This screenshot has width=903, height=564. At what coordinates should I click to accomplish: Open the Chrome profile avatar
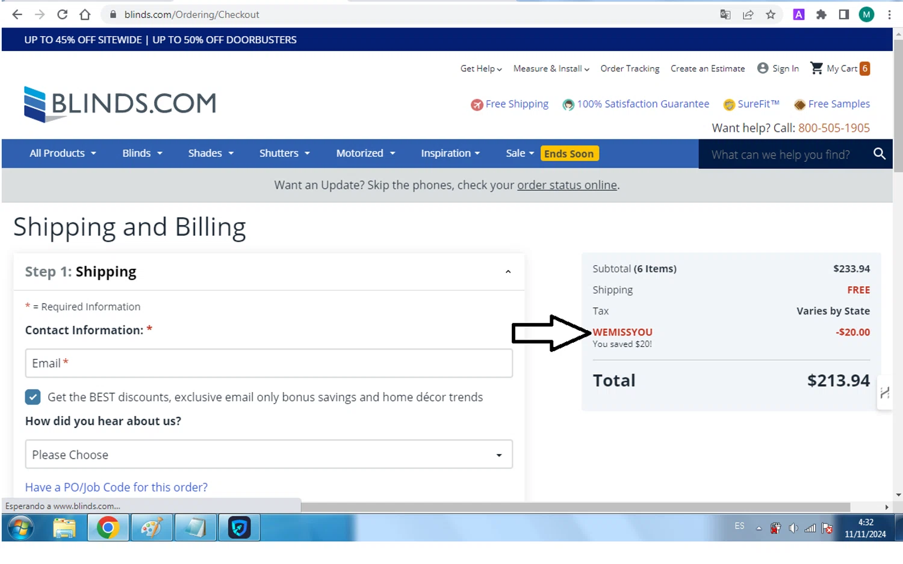[x=866, y=14]
